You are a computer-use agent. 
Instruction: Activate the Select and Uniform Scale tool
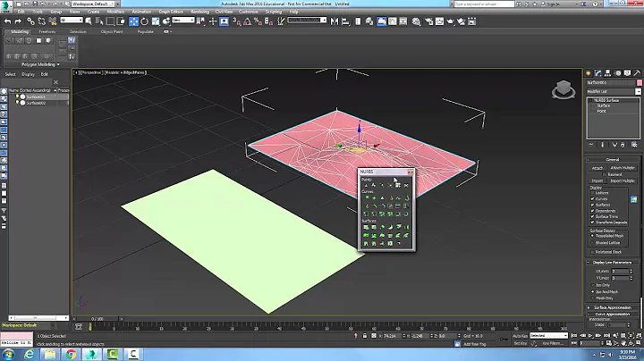pos(156,21)
